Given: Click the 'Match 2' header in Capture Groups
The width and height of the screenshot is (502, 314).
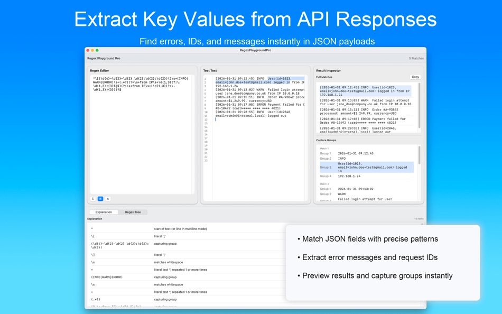Looking at the screenshot, I should (x=324, y=184).
